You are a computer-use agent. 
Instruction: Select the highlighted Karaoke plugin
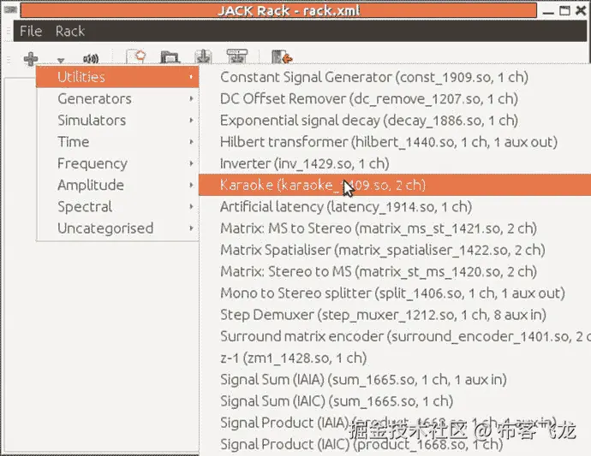click(395, 185)
